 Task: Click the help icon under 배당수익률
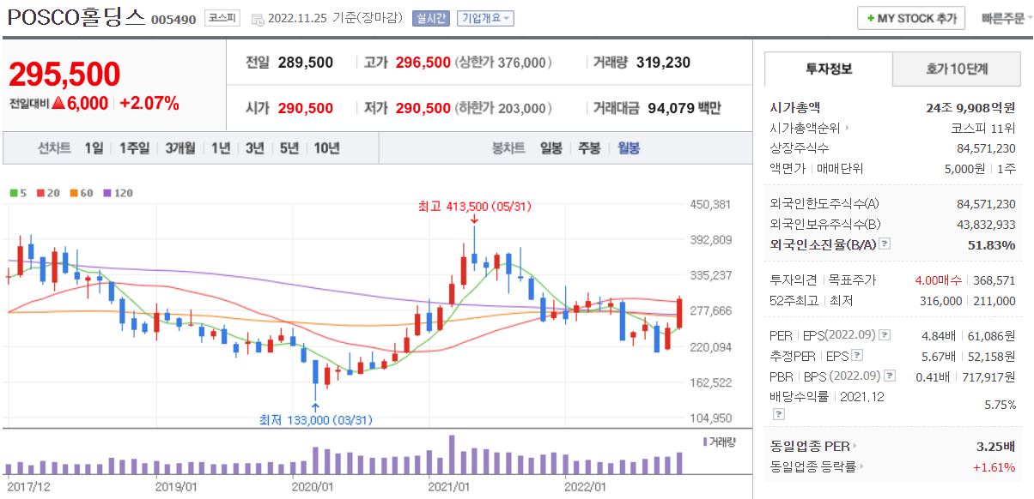778,414
